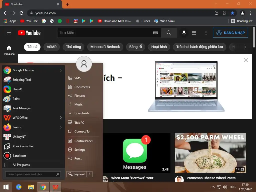Start voice search with microphone
256x192 pixels.
click(184, 33)
